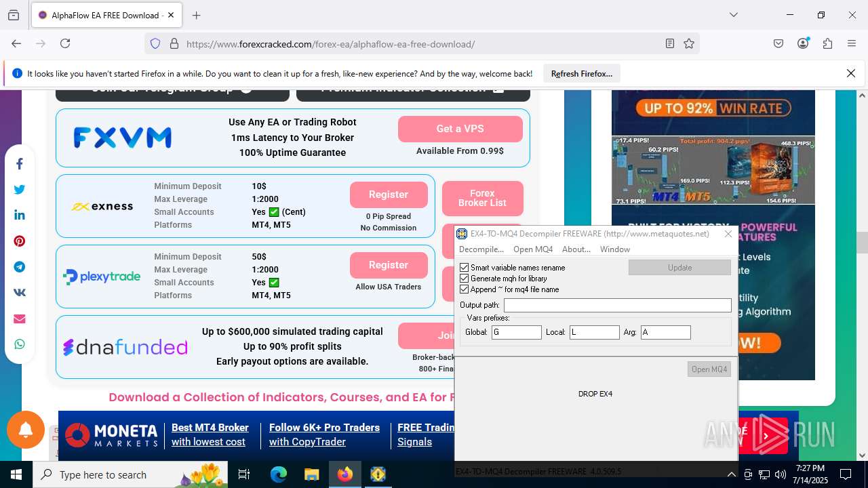
Task: Open the recent browsing view icon
Action: click(14, 15)
